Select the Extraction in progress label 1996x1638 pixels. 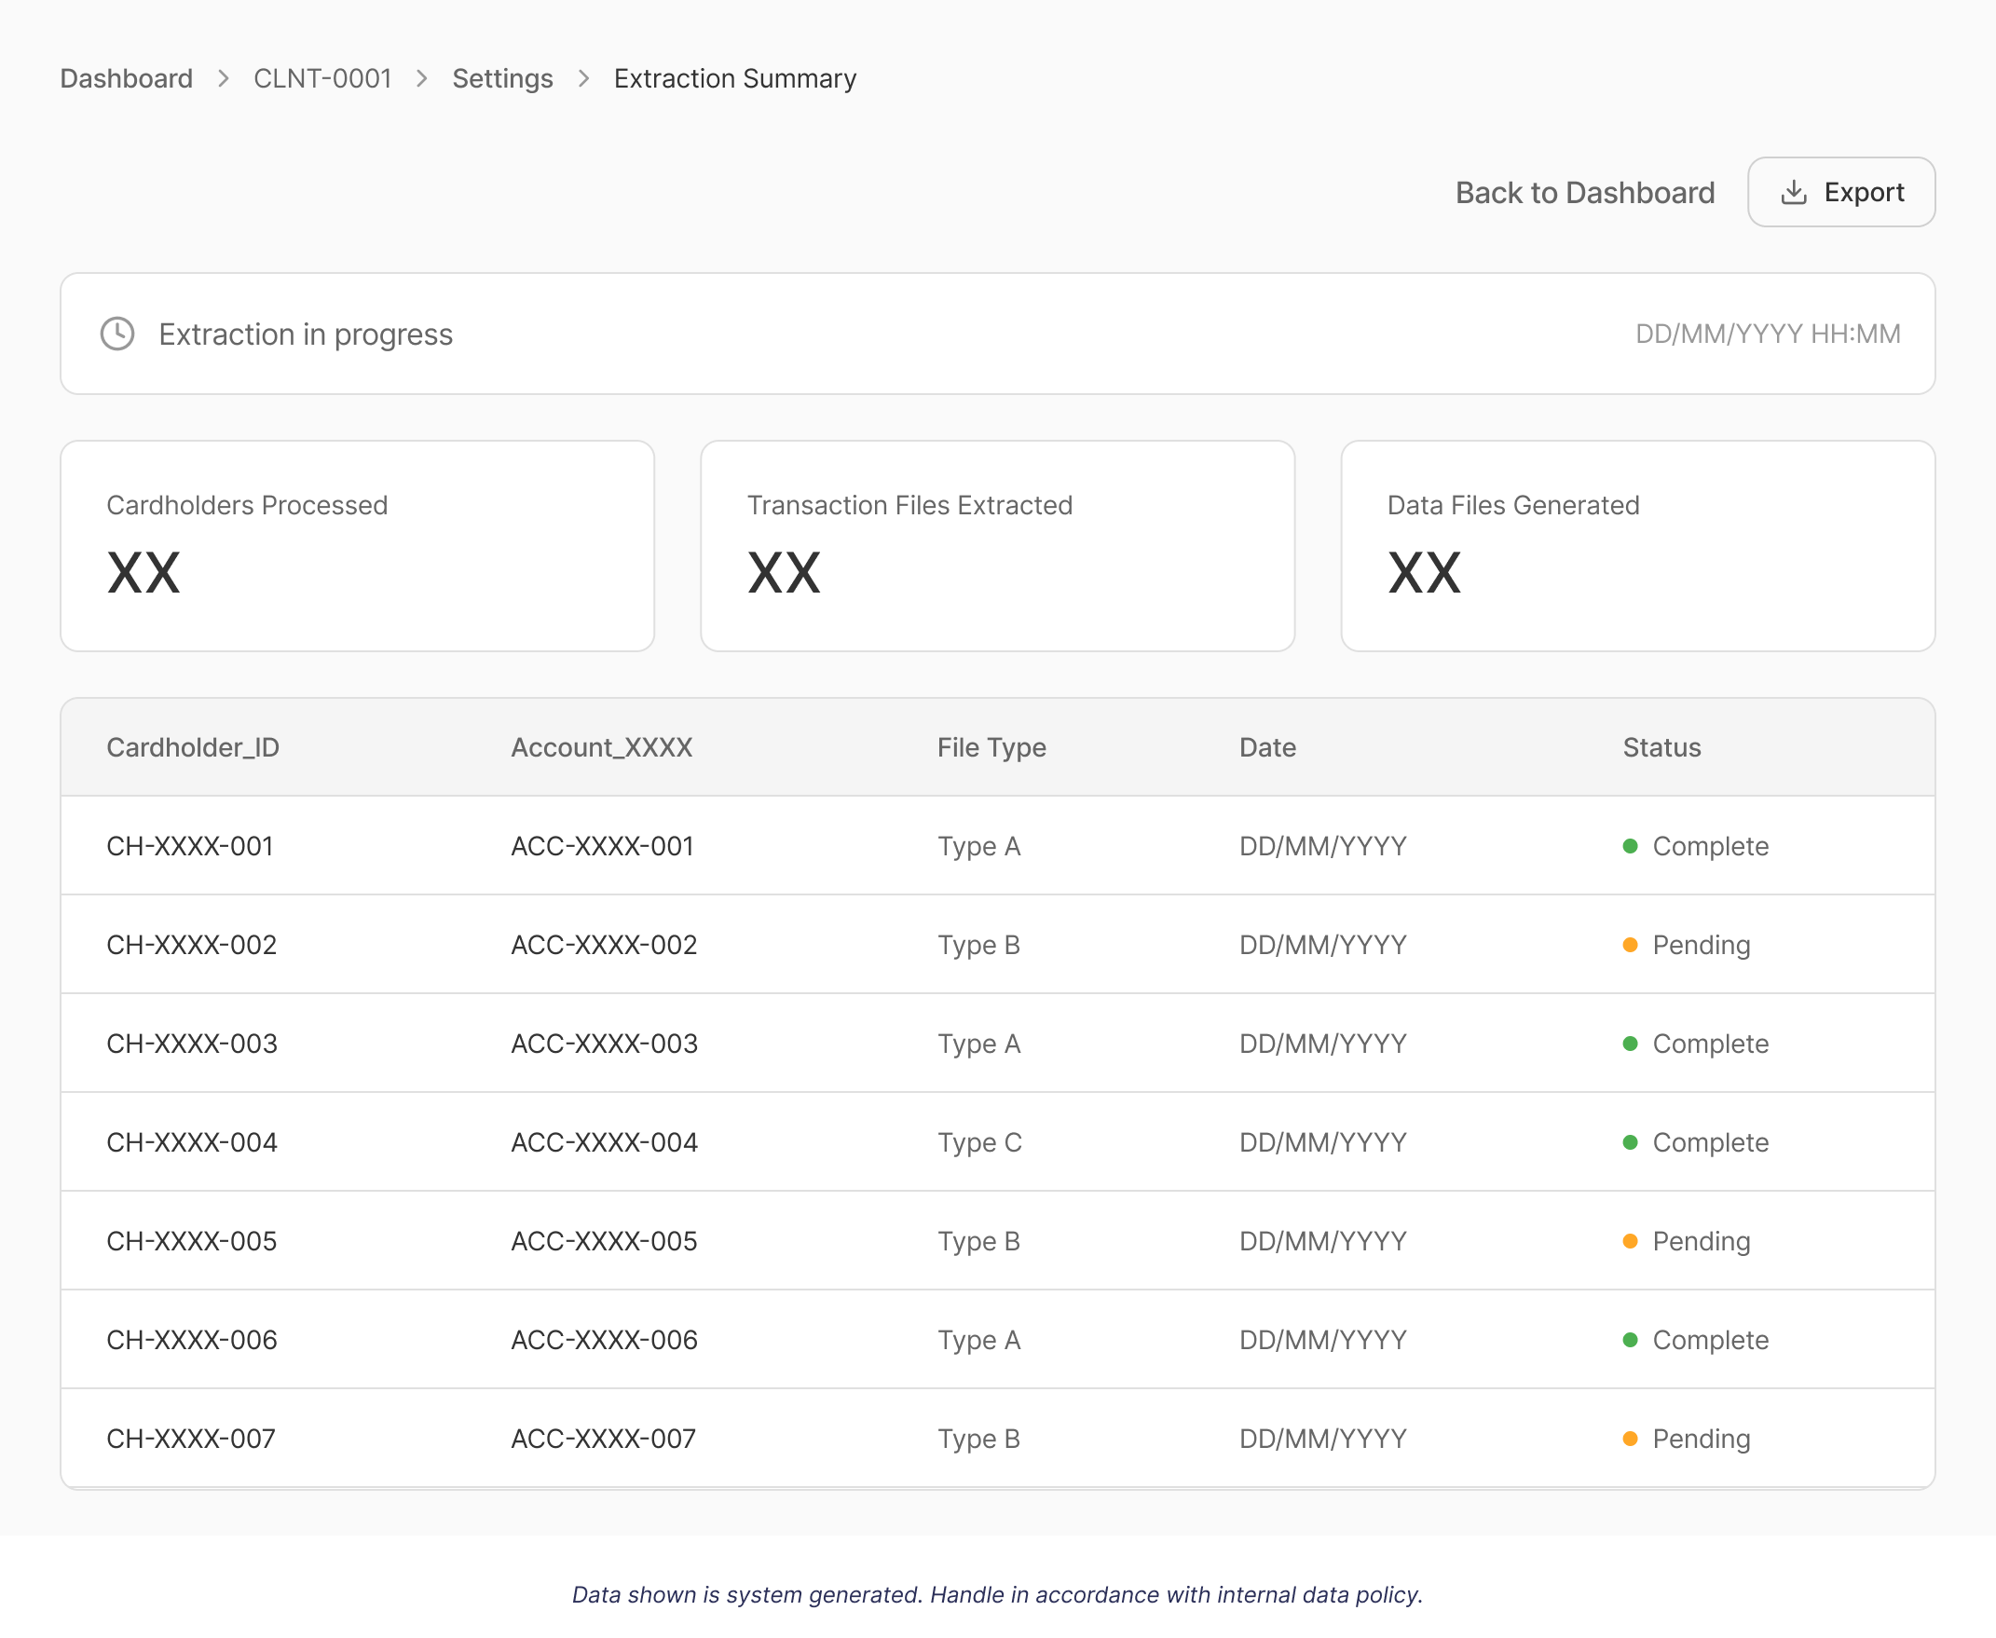coord(306,334)
